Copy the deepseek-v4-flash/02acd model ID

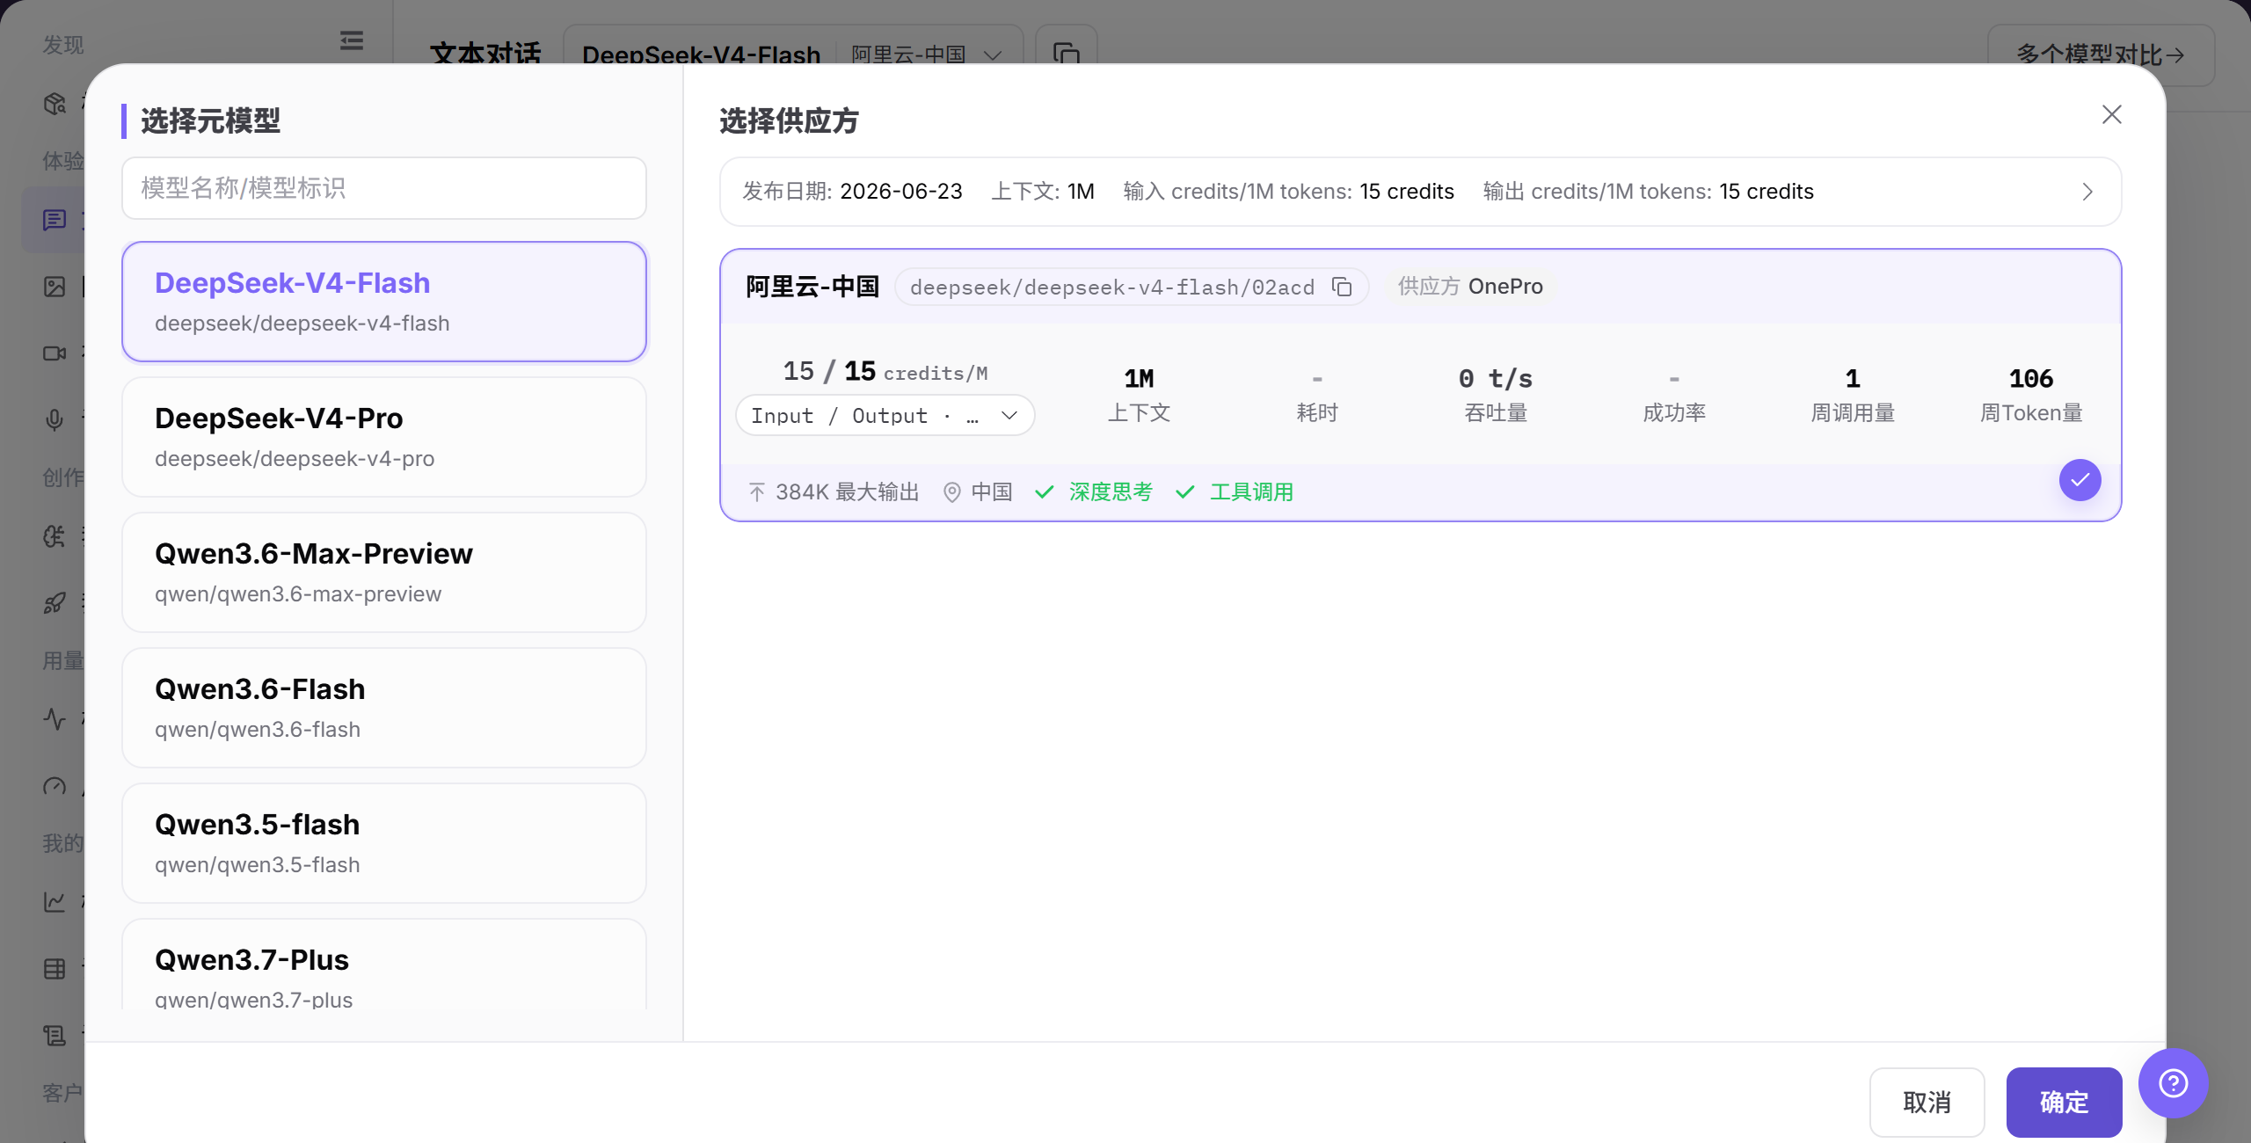1342,287
